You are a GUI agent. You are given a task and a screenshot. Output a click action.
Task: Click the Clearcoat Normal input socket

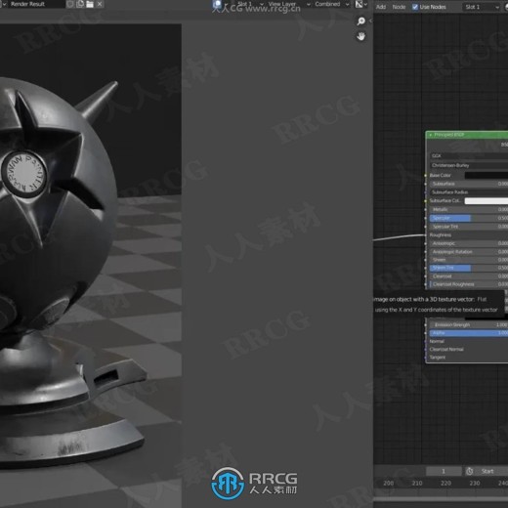pyautogui.click(x=426, y=349)
